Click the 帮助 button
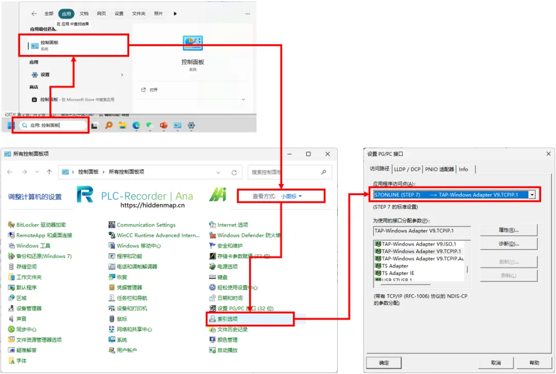 tap(534, 363)
